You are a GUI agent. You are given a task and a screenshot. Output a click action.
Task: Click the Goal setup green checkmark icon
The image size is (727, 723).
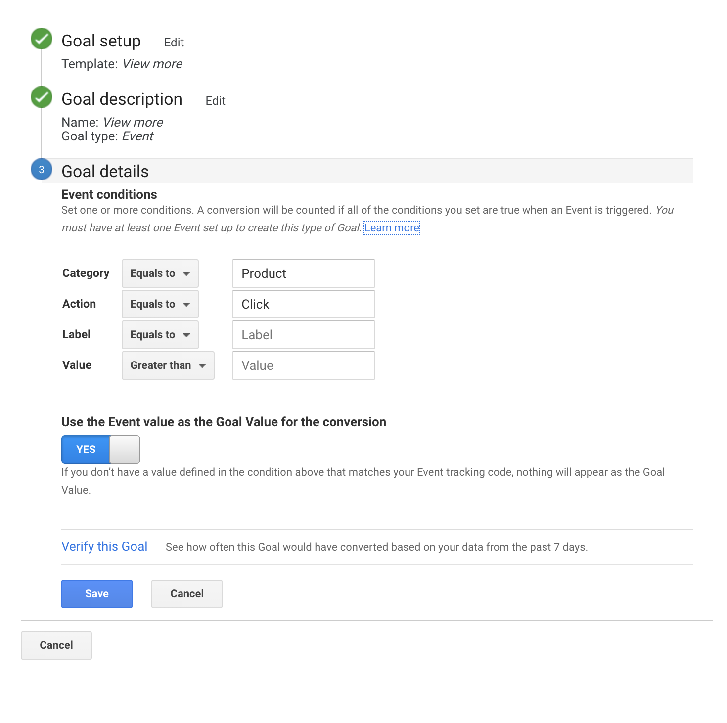click(x=42, y=39)
